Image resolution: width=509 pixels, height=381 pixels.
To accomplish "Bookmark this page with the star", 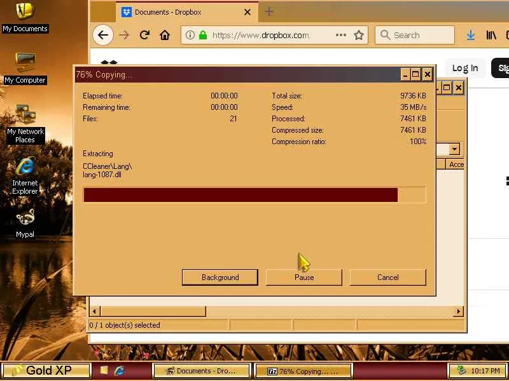I will pyautogui.click(x=359, y=35).
